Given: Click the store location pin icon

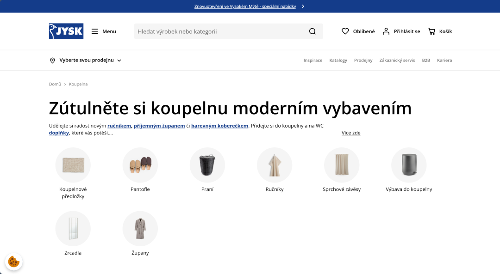Looking at the screenshot, I should tap(52, 61).
